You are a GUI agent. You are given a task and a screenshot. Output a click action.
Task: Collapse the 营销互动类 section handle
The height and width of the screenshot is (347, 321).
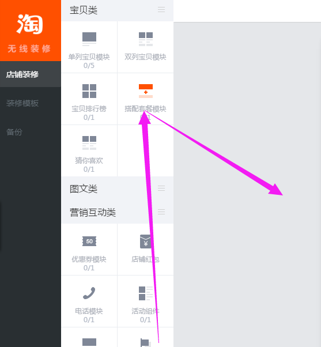(x=161, y=212)
